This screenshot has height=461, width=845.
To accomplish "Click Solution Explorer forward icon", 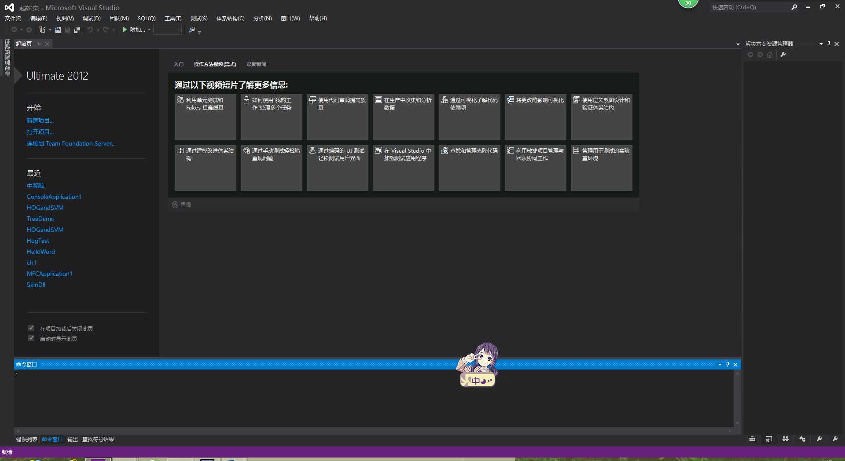I will coord(760,55).
